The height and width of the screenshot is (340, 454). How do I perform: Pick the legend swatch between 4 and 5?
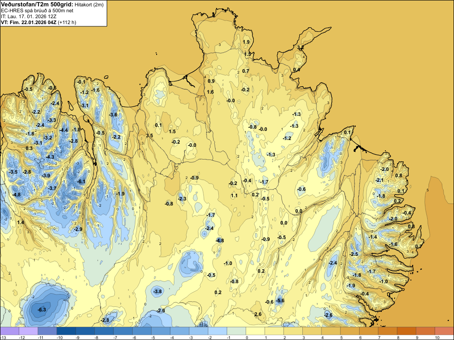click(331, 331)
